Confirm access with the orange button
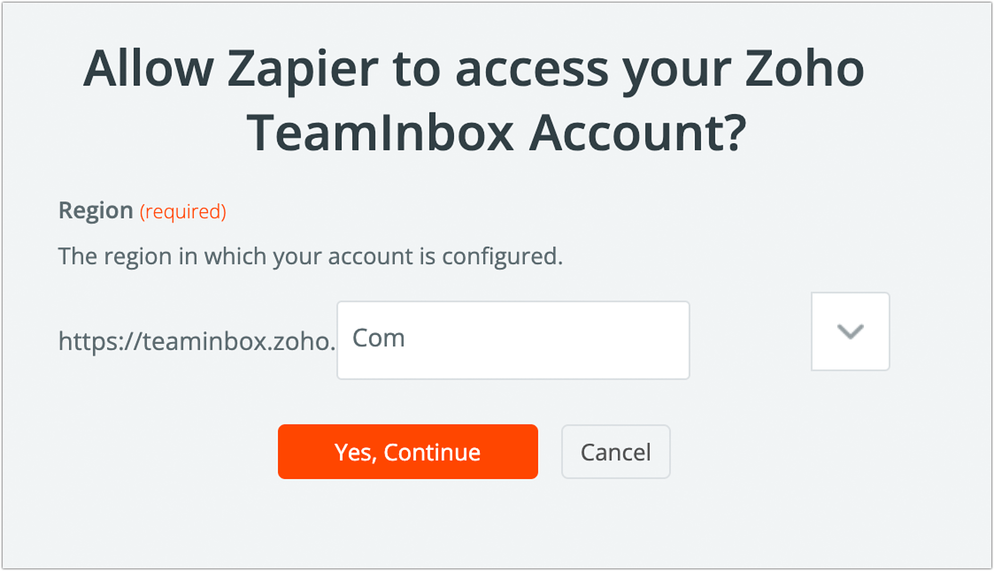This screenshot has width=994, height=571. point(408,451)
